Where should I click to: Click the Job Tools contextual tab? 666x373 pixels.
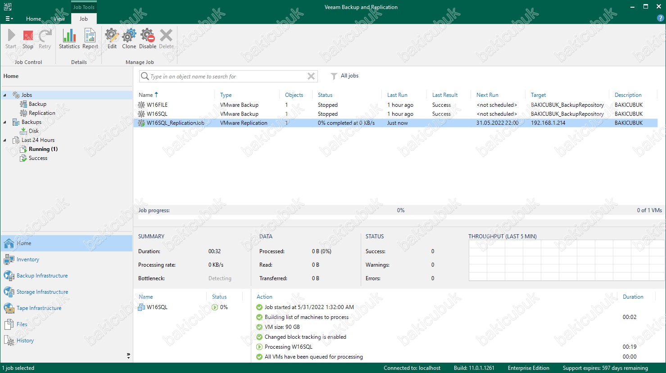click(84, 7)
